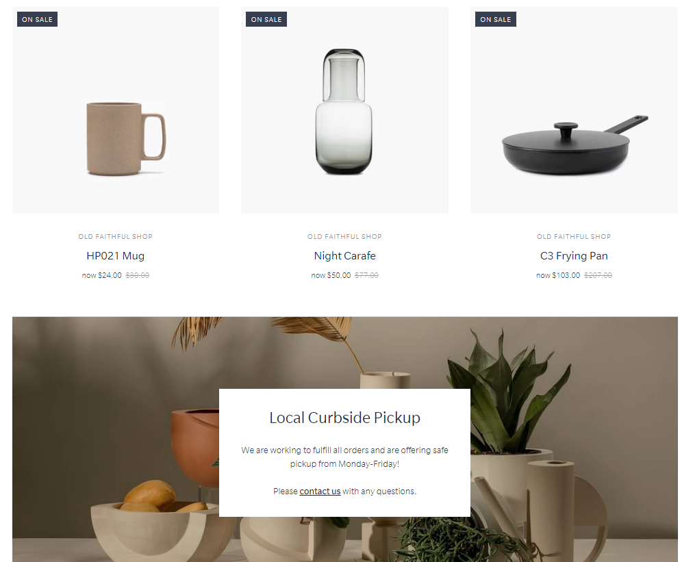Open the HP021 Mug product image
Screen dimensions: 693x562
116,110
